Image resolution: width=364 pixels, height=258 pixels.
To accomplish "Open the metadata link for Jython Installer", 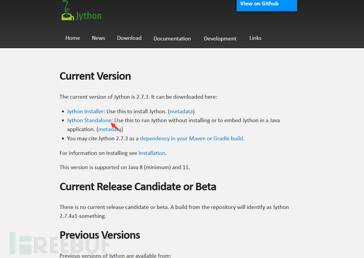I will (x=181, y=111).
